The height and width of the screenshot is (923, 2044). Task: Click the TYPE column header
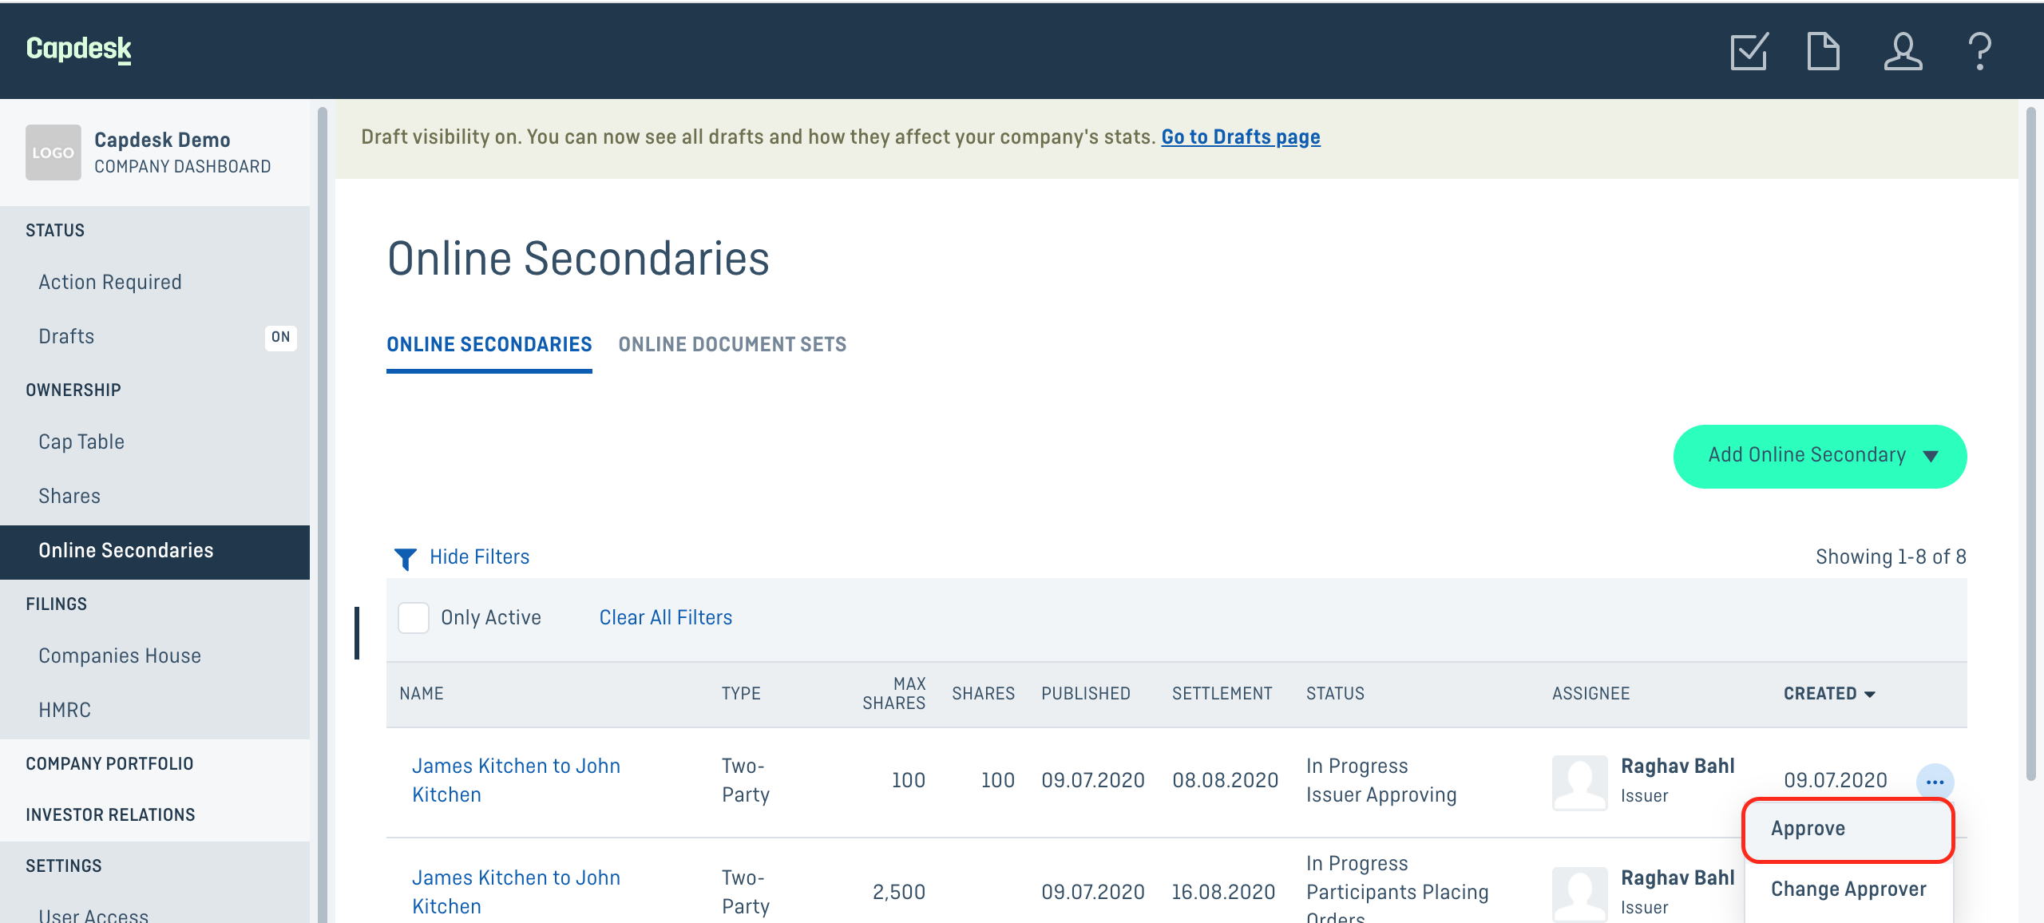point(741,694)
